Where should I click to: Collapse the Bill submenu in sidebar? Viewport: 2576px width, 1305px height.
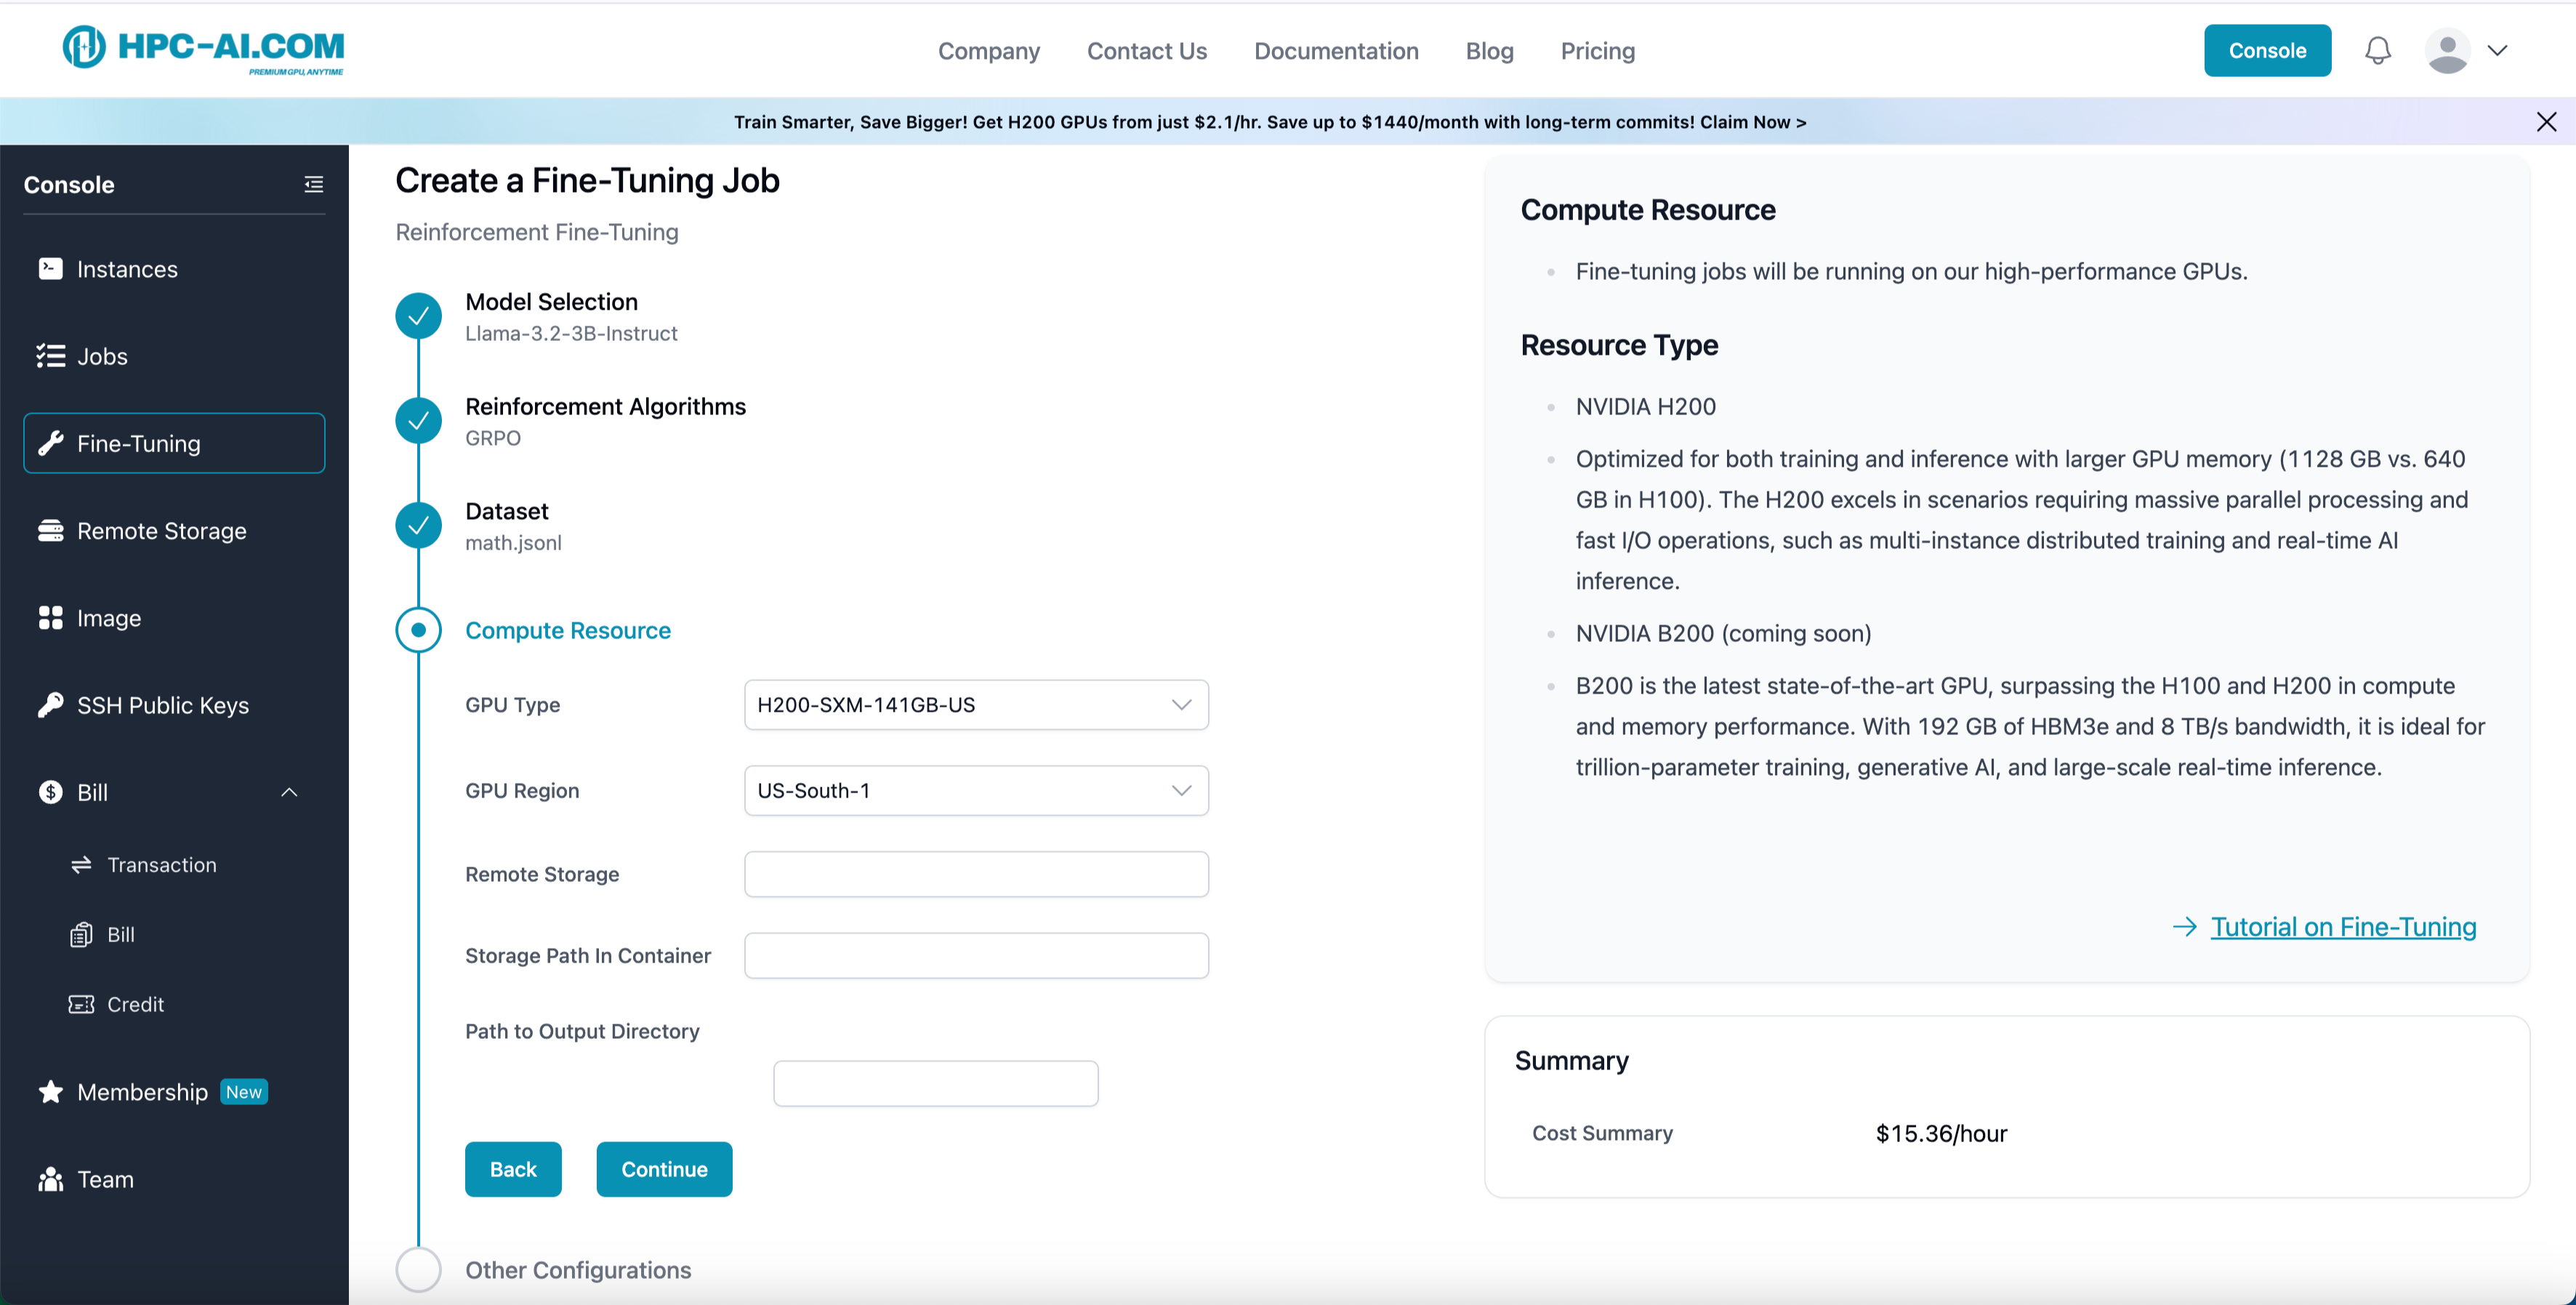[289, 792]
